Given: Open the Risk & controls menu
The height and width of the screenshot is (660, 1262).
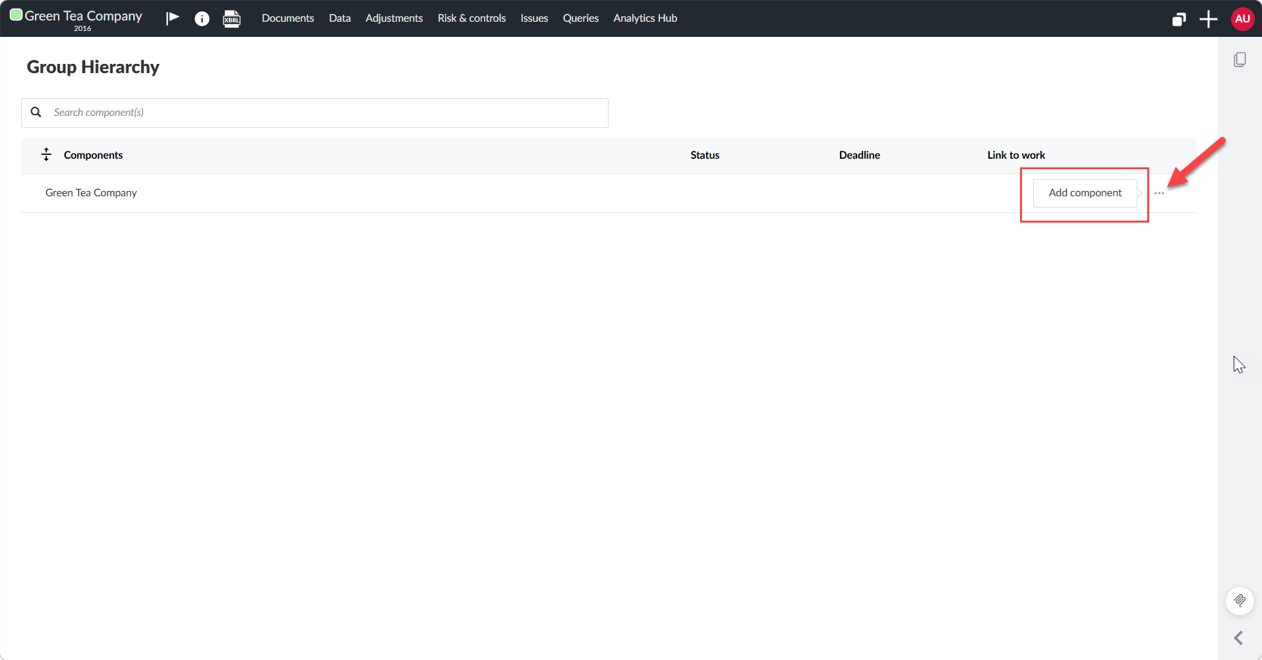Looking at the screenshot, I should (x=471, y=18).
